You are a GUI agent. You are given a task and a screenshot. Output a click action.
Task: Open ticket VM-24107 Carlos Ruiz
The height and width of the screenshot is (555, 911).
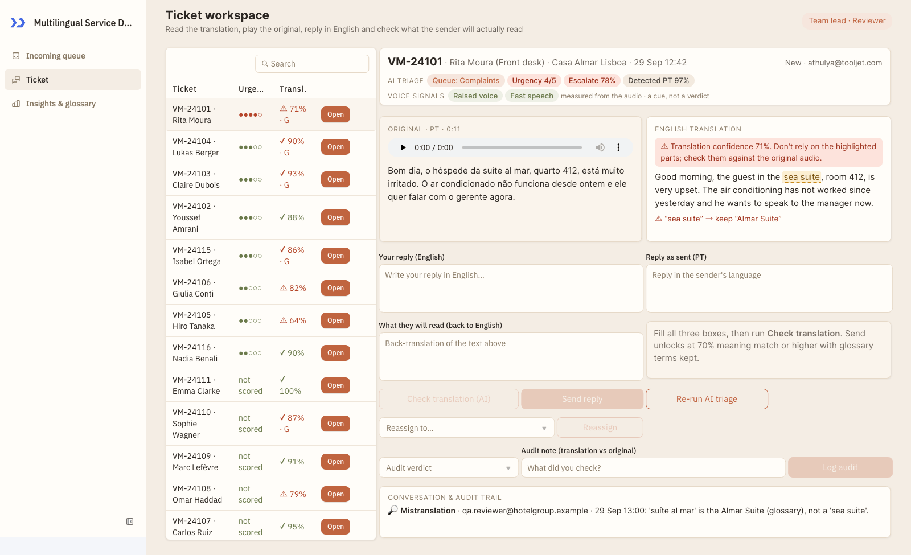point(335,527)
